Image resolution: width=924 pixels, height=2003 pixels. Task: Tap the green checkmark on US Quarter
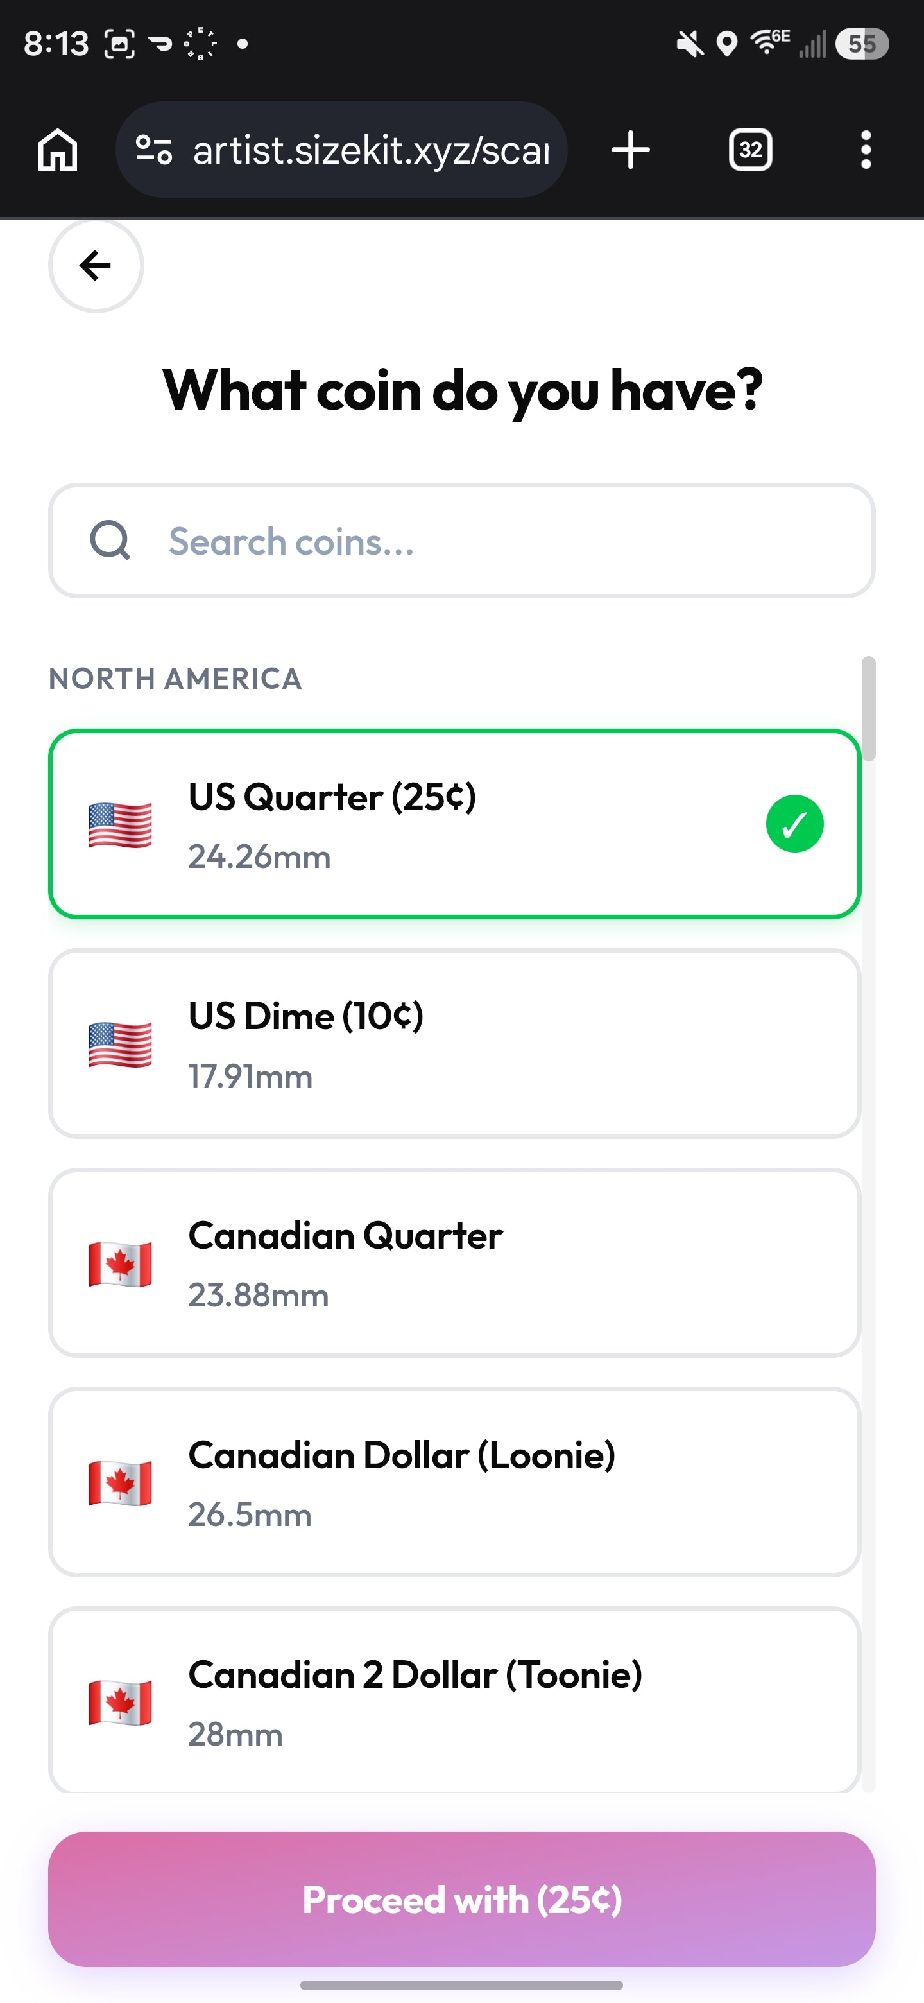pyautogui.click(x=794, y=824)
